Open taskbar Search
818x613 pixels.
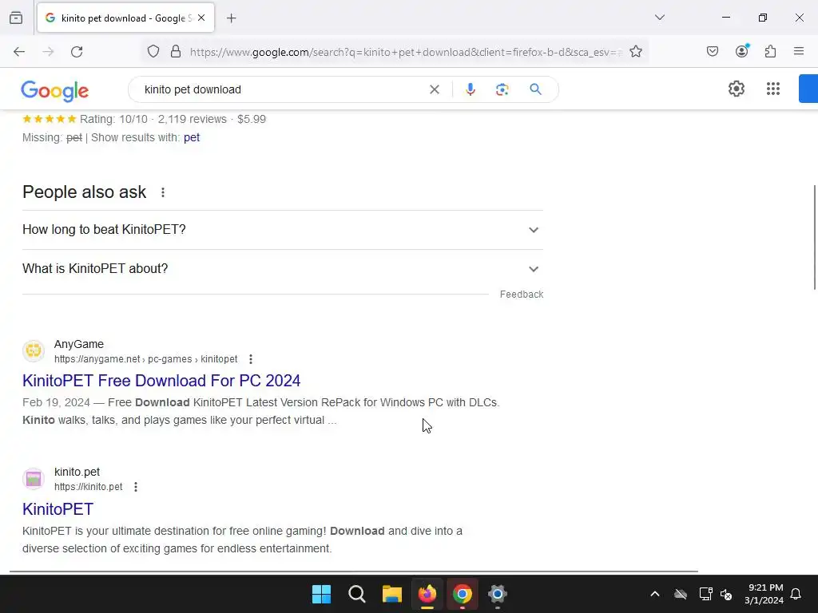coord(357,594)
